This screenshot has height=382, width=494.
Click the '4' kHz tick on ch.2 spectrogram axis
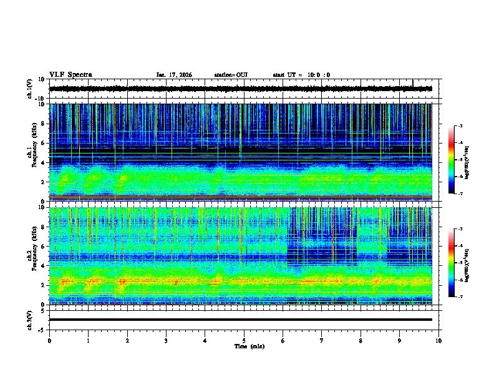coord(43,266)
